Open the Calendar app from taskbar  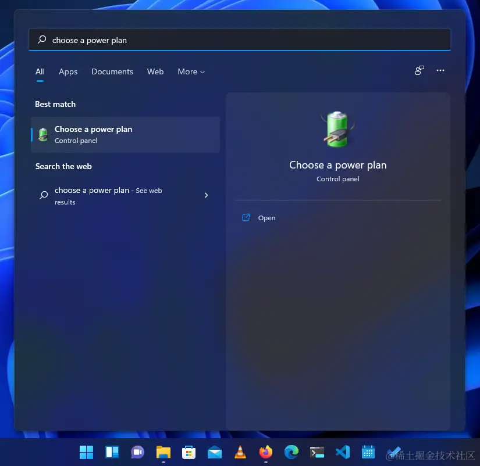click(368, 452)
